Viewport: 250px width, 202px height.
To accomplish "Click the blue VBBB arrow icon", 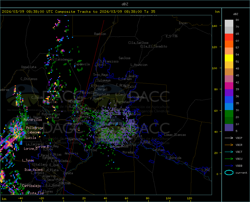I will [x=229, y=166].
